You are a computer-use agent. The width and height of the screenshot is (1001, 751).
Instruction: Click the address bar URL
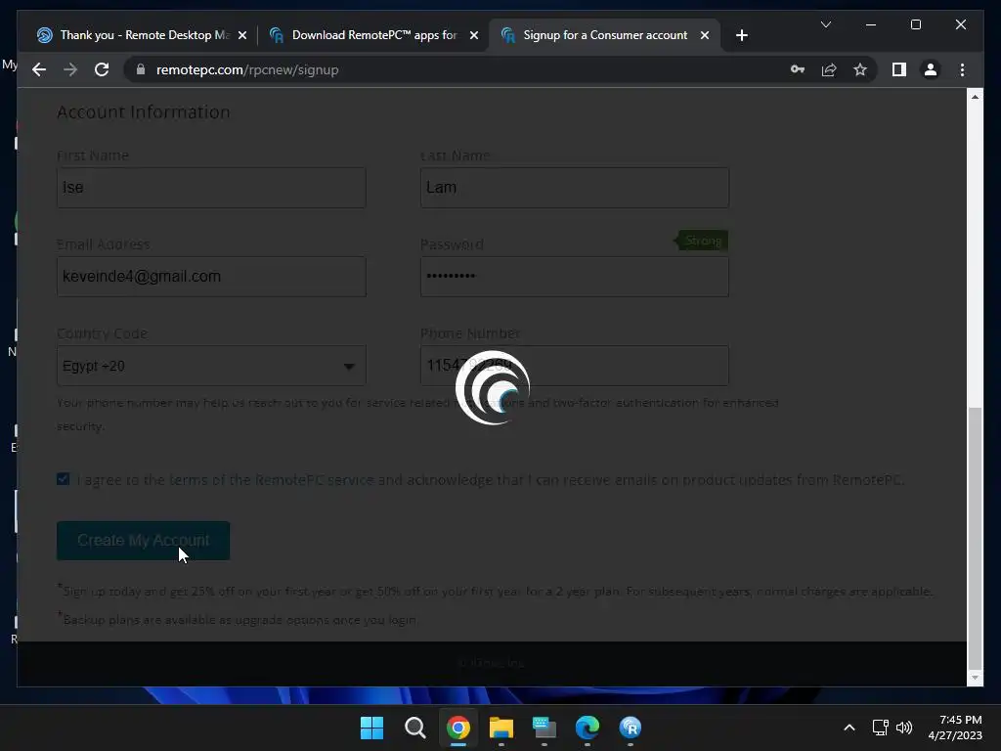coord(247,69)
